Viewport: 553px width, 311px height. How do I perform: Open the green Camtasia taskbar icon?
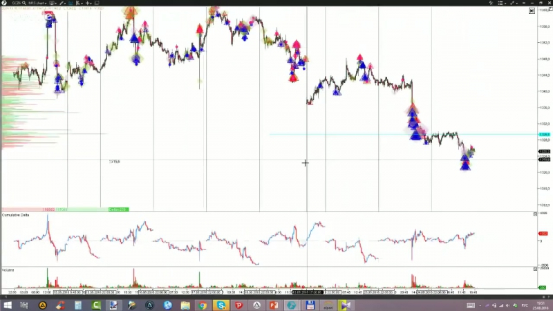coord(96,305)
